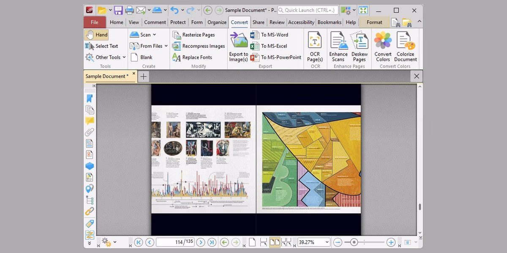
Task: Go to last page button
Action: 212,242
